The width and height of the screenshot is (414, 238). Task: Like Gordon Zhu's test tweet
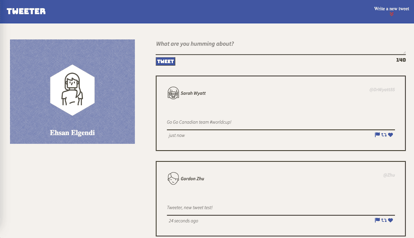[390, 220]
